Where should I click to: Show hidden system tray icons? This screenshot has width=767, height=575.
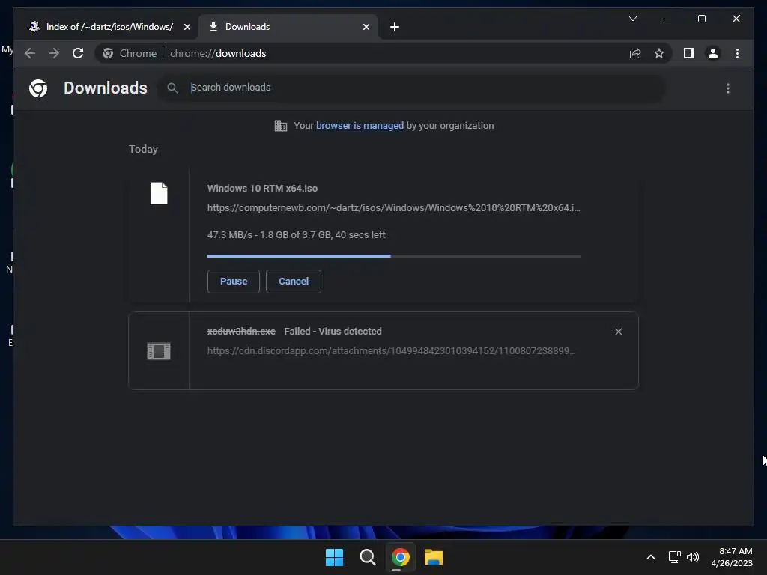651,557
